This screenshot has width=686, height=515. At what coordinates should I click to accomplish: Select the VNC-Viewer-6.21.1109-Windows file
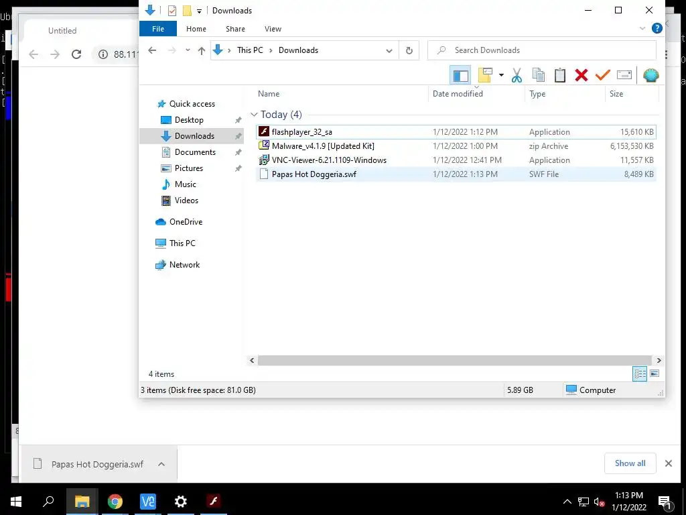point(456,160)
